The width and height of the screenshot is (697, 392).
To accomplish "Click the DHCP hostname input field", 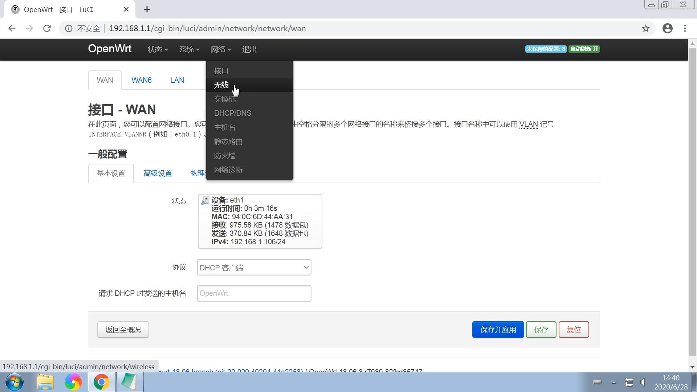I will (254, 293).
